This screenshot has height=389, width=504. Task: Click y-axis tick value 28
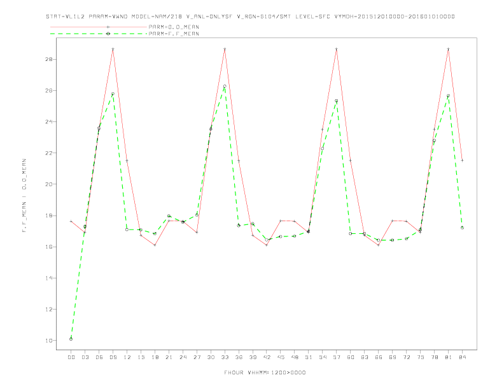pos(50,59)
